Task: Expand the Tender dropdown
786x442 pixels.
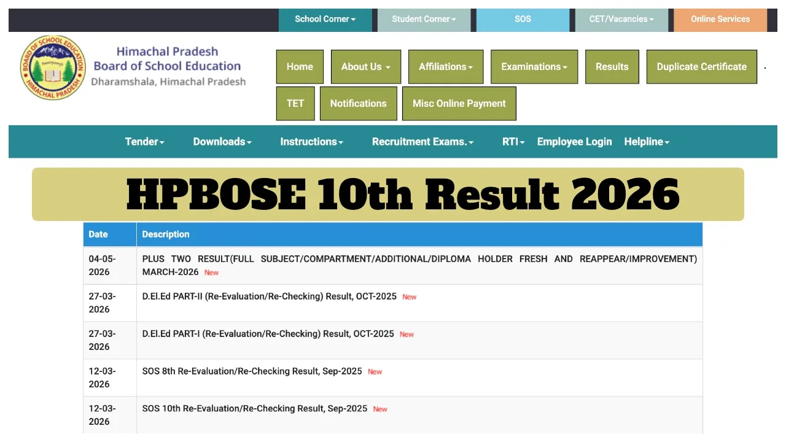Action: coord(145,142)
